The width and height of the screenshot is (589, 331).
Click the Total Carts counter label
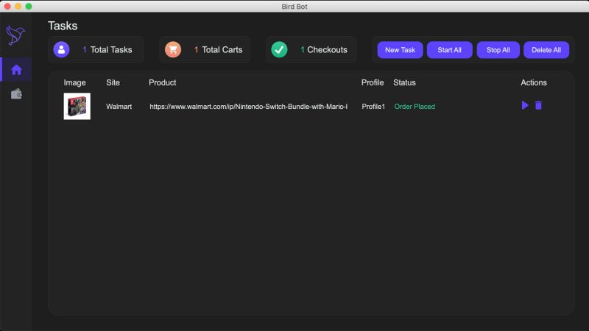tap(218, 49)
